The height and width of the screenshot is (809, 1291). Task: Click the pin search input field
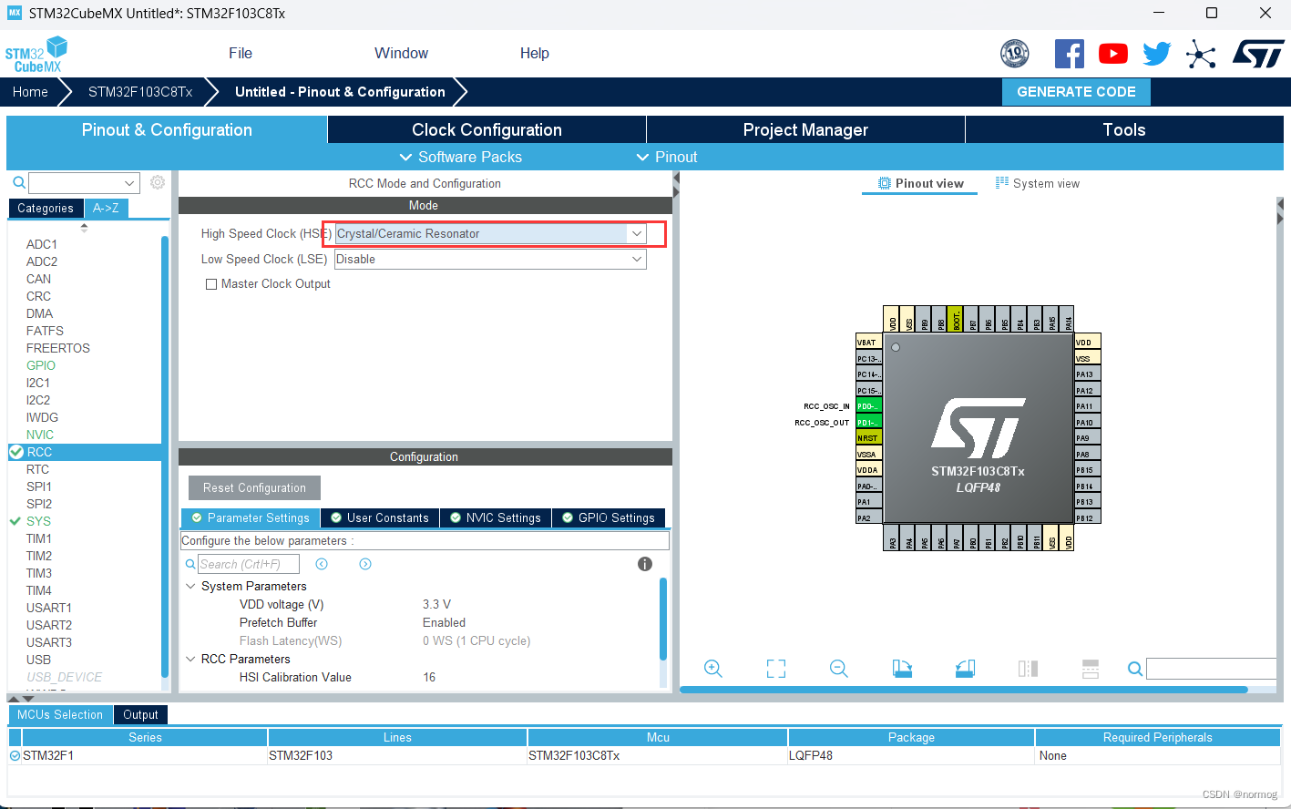1212,669
